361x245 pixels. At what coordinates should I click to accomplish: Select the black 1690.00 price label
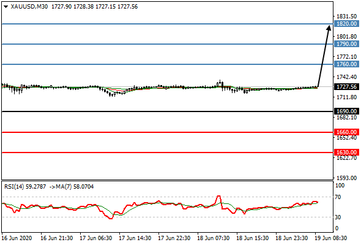(346, 111)
